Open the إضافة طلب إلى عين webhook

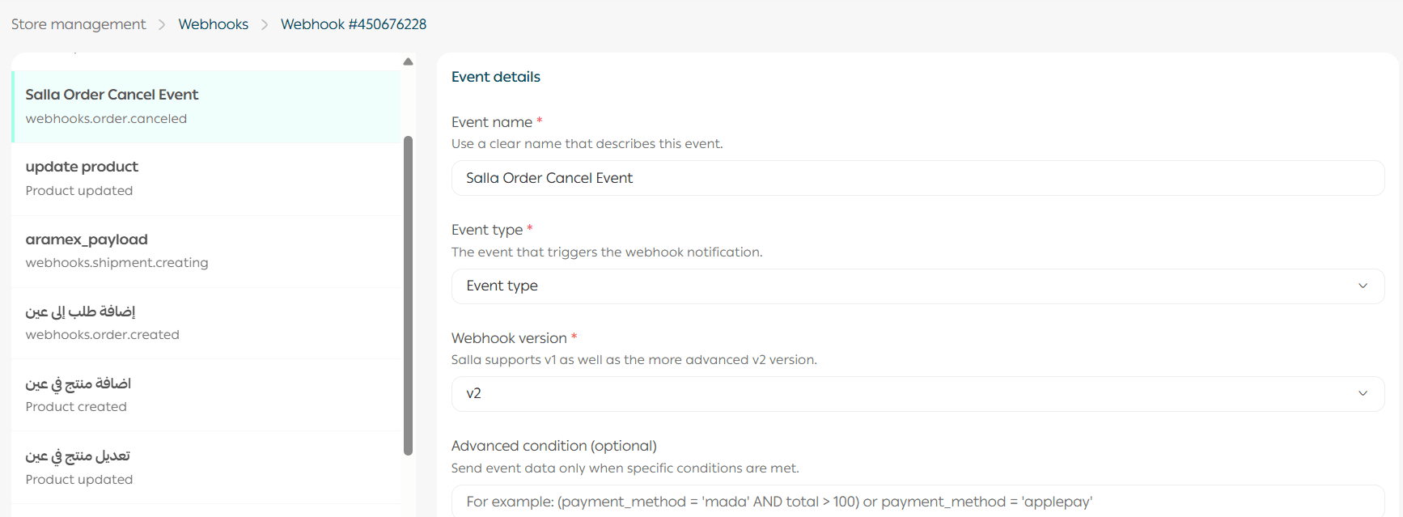click(x=206, y=322)
